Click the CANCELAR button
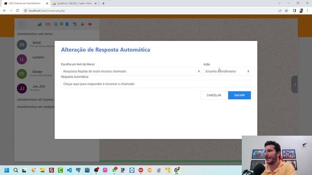 click(x=214, y=95)
